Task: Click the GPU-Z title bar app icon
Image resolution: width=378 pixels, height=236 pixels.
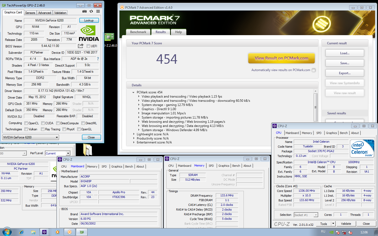Action: click(4, 5)
